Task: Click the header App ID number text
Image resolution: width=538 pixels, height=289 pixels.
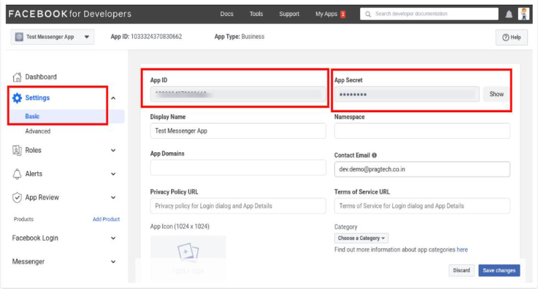Action: tap(156, 37)
